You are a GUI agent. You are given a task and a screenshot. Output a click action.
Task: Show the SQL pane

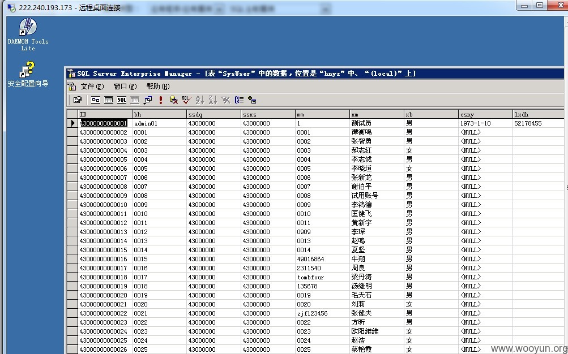pyautogui.click(x=122, y=100)
